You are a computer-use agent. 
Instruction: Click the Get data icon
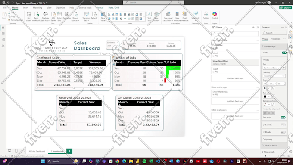(x=29, y=16)
